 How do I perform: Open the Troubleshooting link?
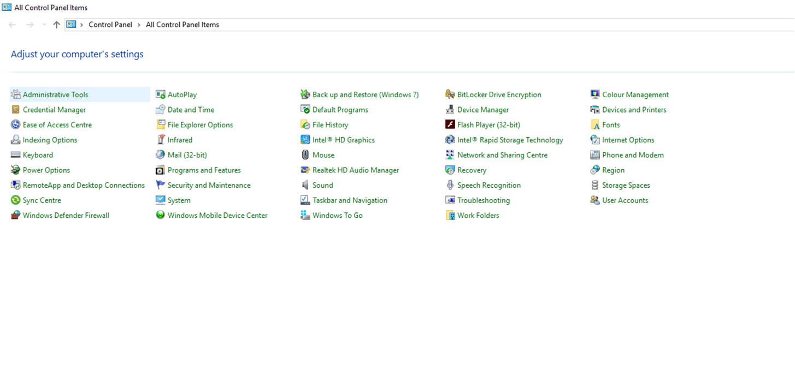(484, 200)
